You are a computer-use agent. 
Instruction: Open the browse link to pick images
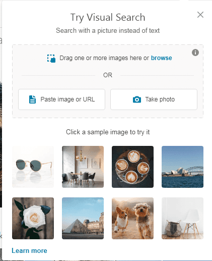(161, 58)
